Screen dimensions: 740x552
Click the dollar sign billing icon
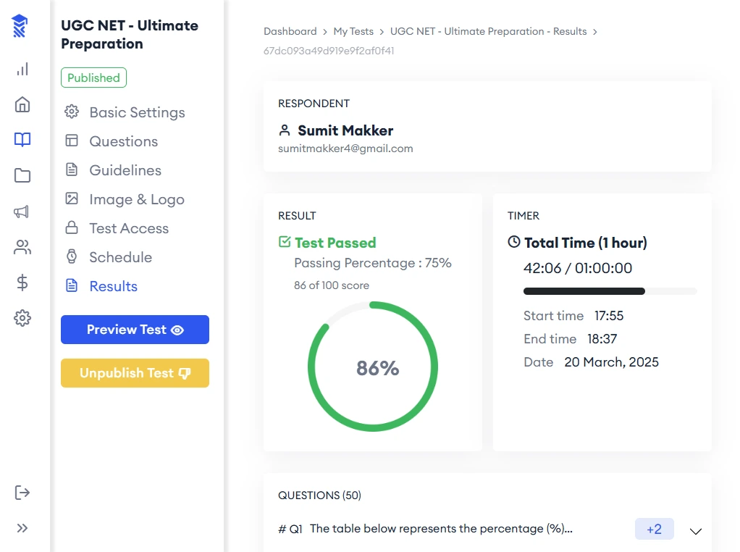click(x=22, y=283)
